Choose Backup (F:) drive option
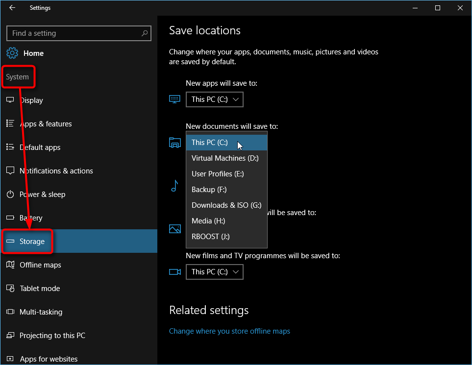472x365 pixels. 226,189
